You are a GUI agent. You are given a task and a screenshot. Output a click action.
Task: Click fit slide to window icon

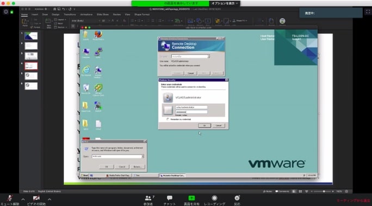click(346, 191)
